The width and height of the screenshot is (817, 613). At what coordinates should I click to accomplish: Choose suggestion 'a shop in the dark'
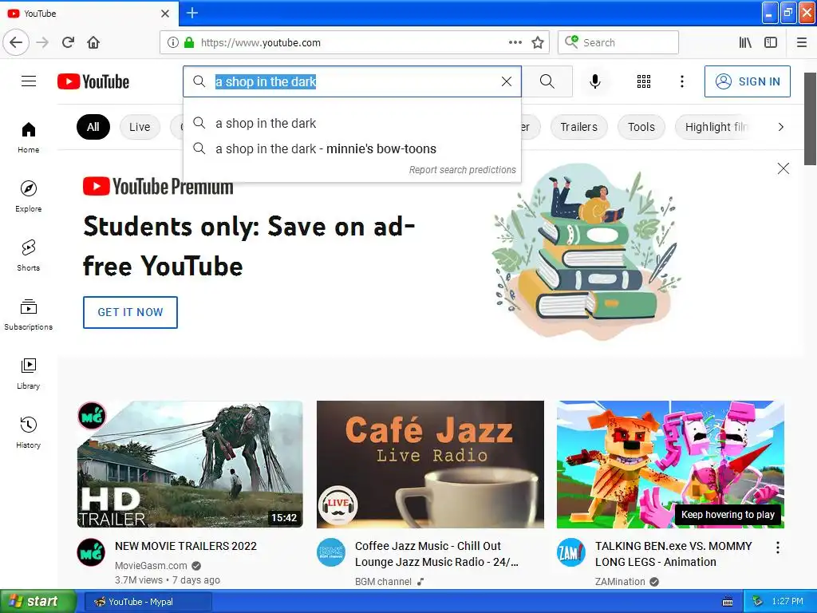[352, 123]
